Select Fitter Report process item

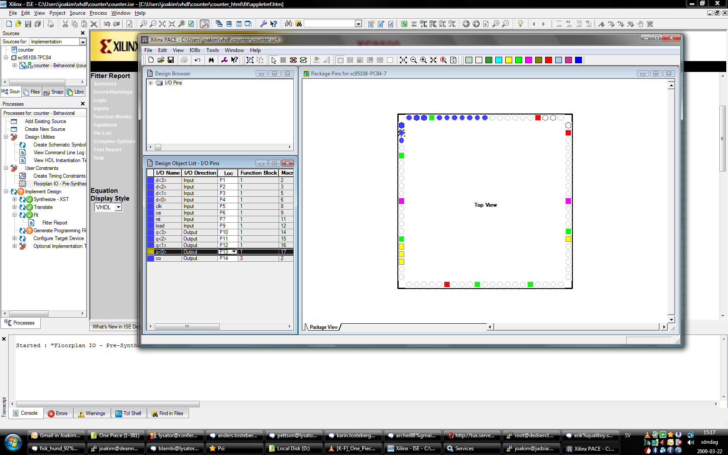(55, 223)
